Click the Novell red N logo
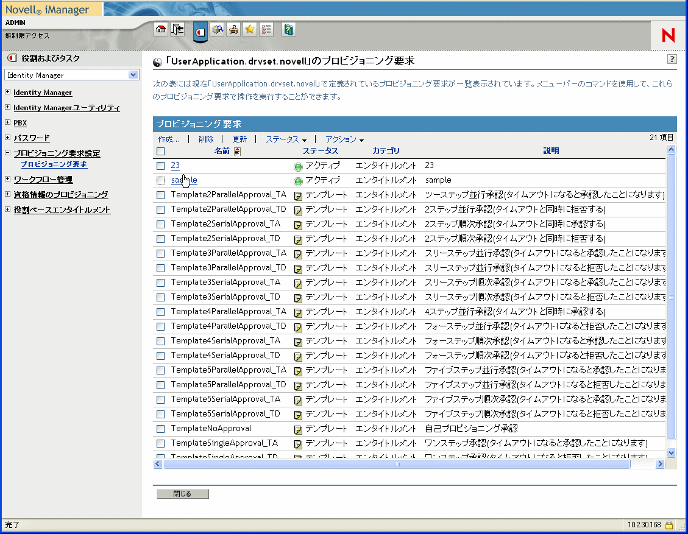 (x=668, y=35)
